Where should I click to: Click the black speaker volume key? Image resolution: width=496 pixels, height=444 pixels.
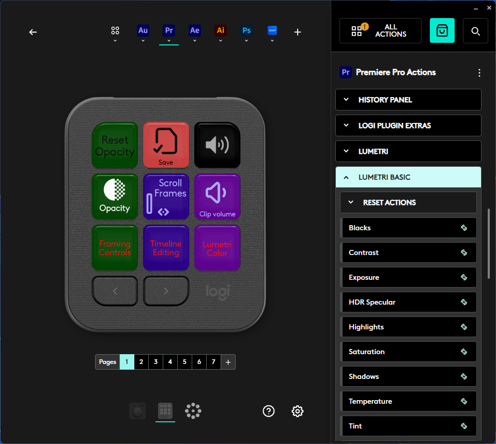[x=218, y=145]
